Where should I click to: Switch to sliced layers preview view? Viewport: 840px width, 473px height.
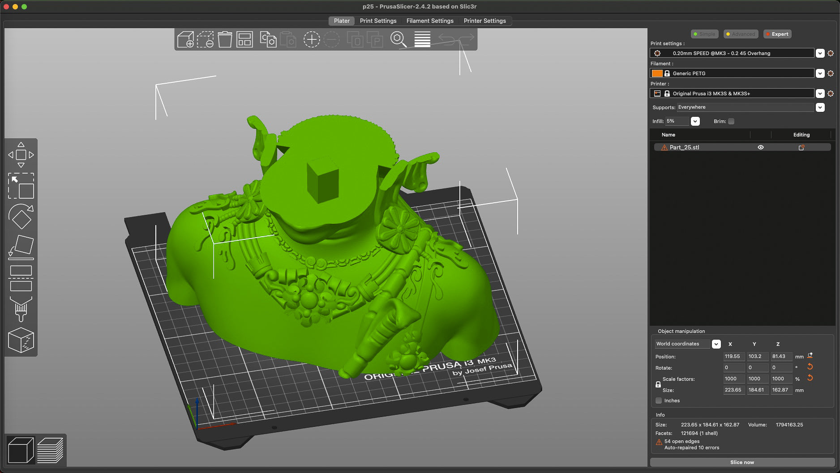[50, 450]
